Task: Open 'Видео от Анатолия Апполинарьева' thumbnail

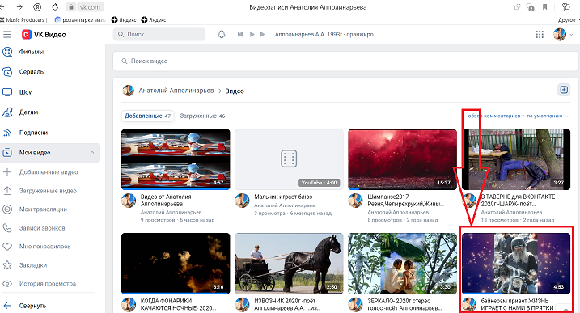Action: click(176, 159)
